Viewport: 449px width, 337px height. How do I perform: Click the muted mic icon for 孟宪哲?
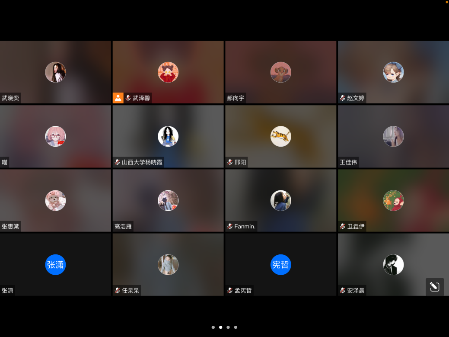click(230, 290)
